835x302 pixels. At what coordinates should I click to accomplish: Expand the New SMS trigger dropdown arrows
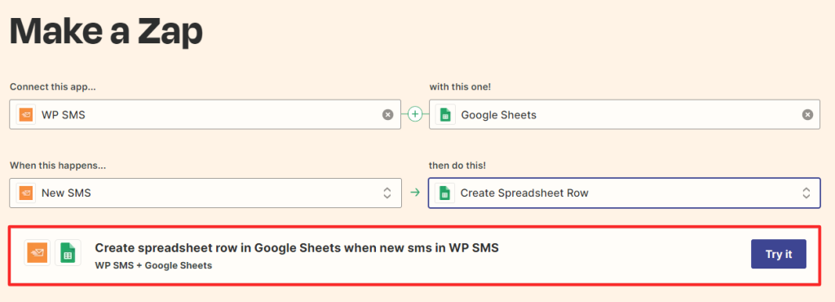pos(387,193)
